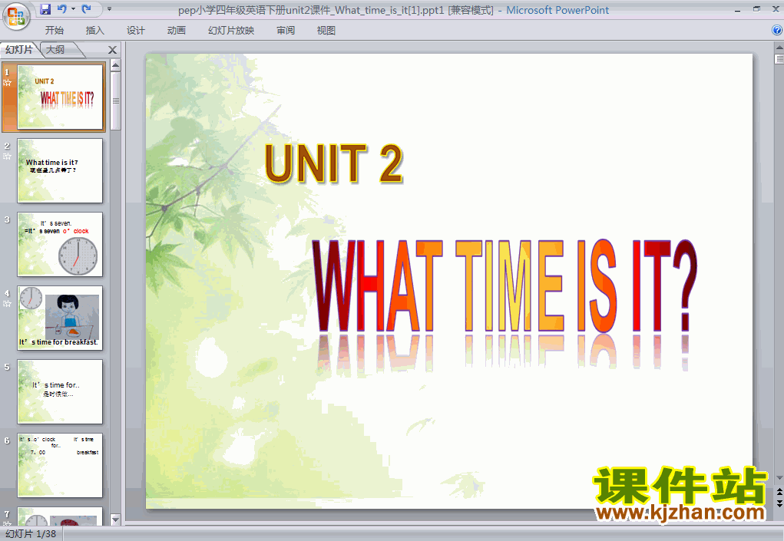Click the thumbnail pane scrollbar thumb

point(115,101)
